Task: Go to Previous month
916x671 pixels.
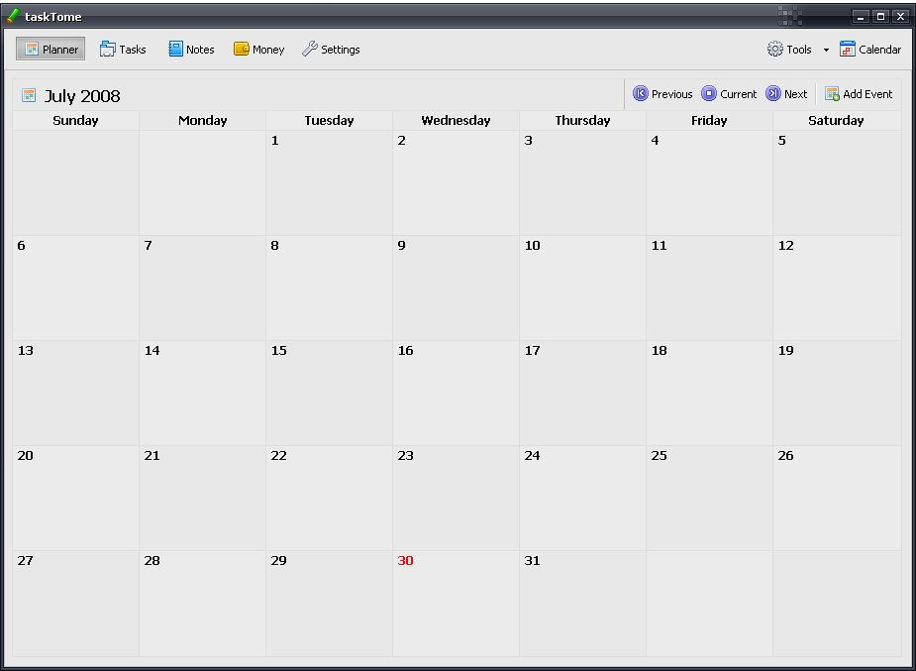Action: click(662, 93)
